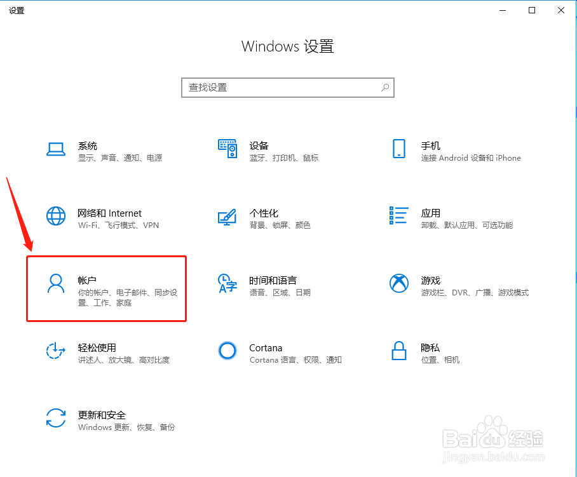Close the Settings window
The width and height of the screenshot is (577, 477).
click(561, 10)
